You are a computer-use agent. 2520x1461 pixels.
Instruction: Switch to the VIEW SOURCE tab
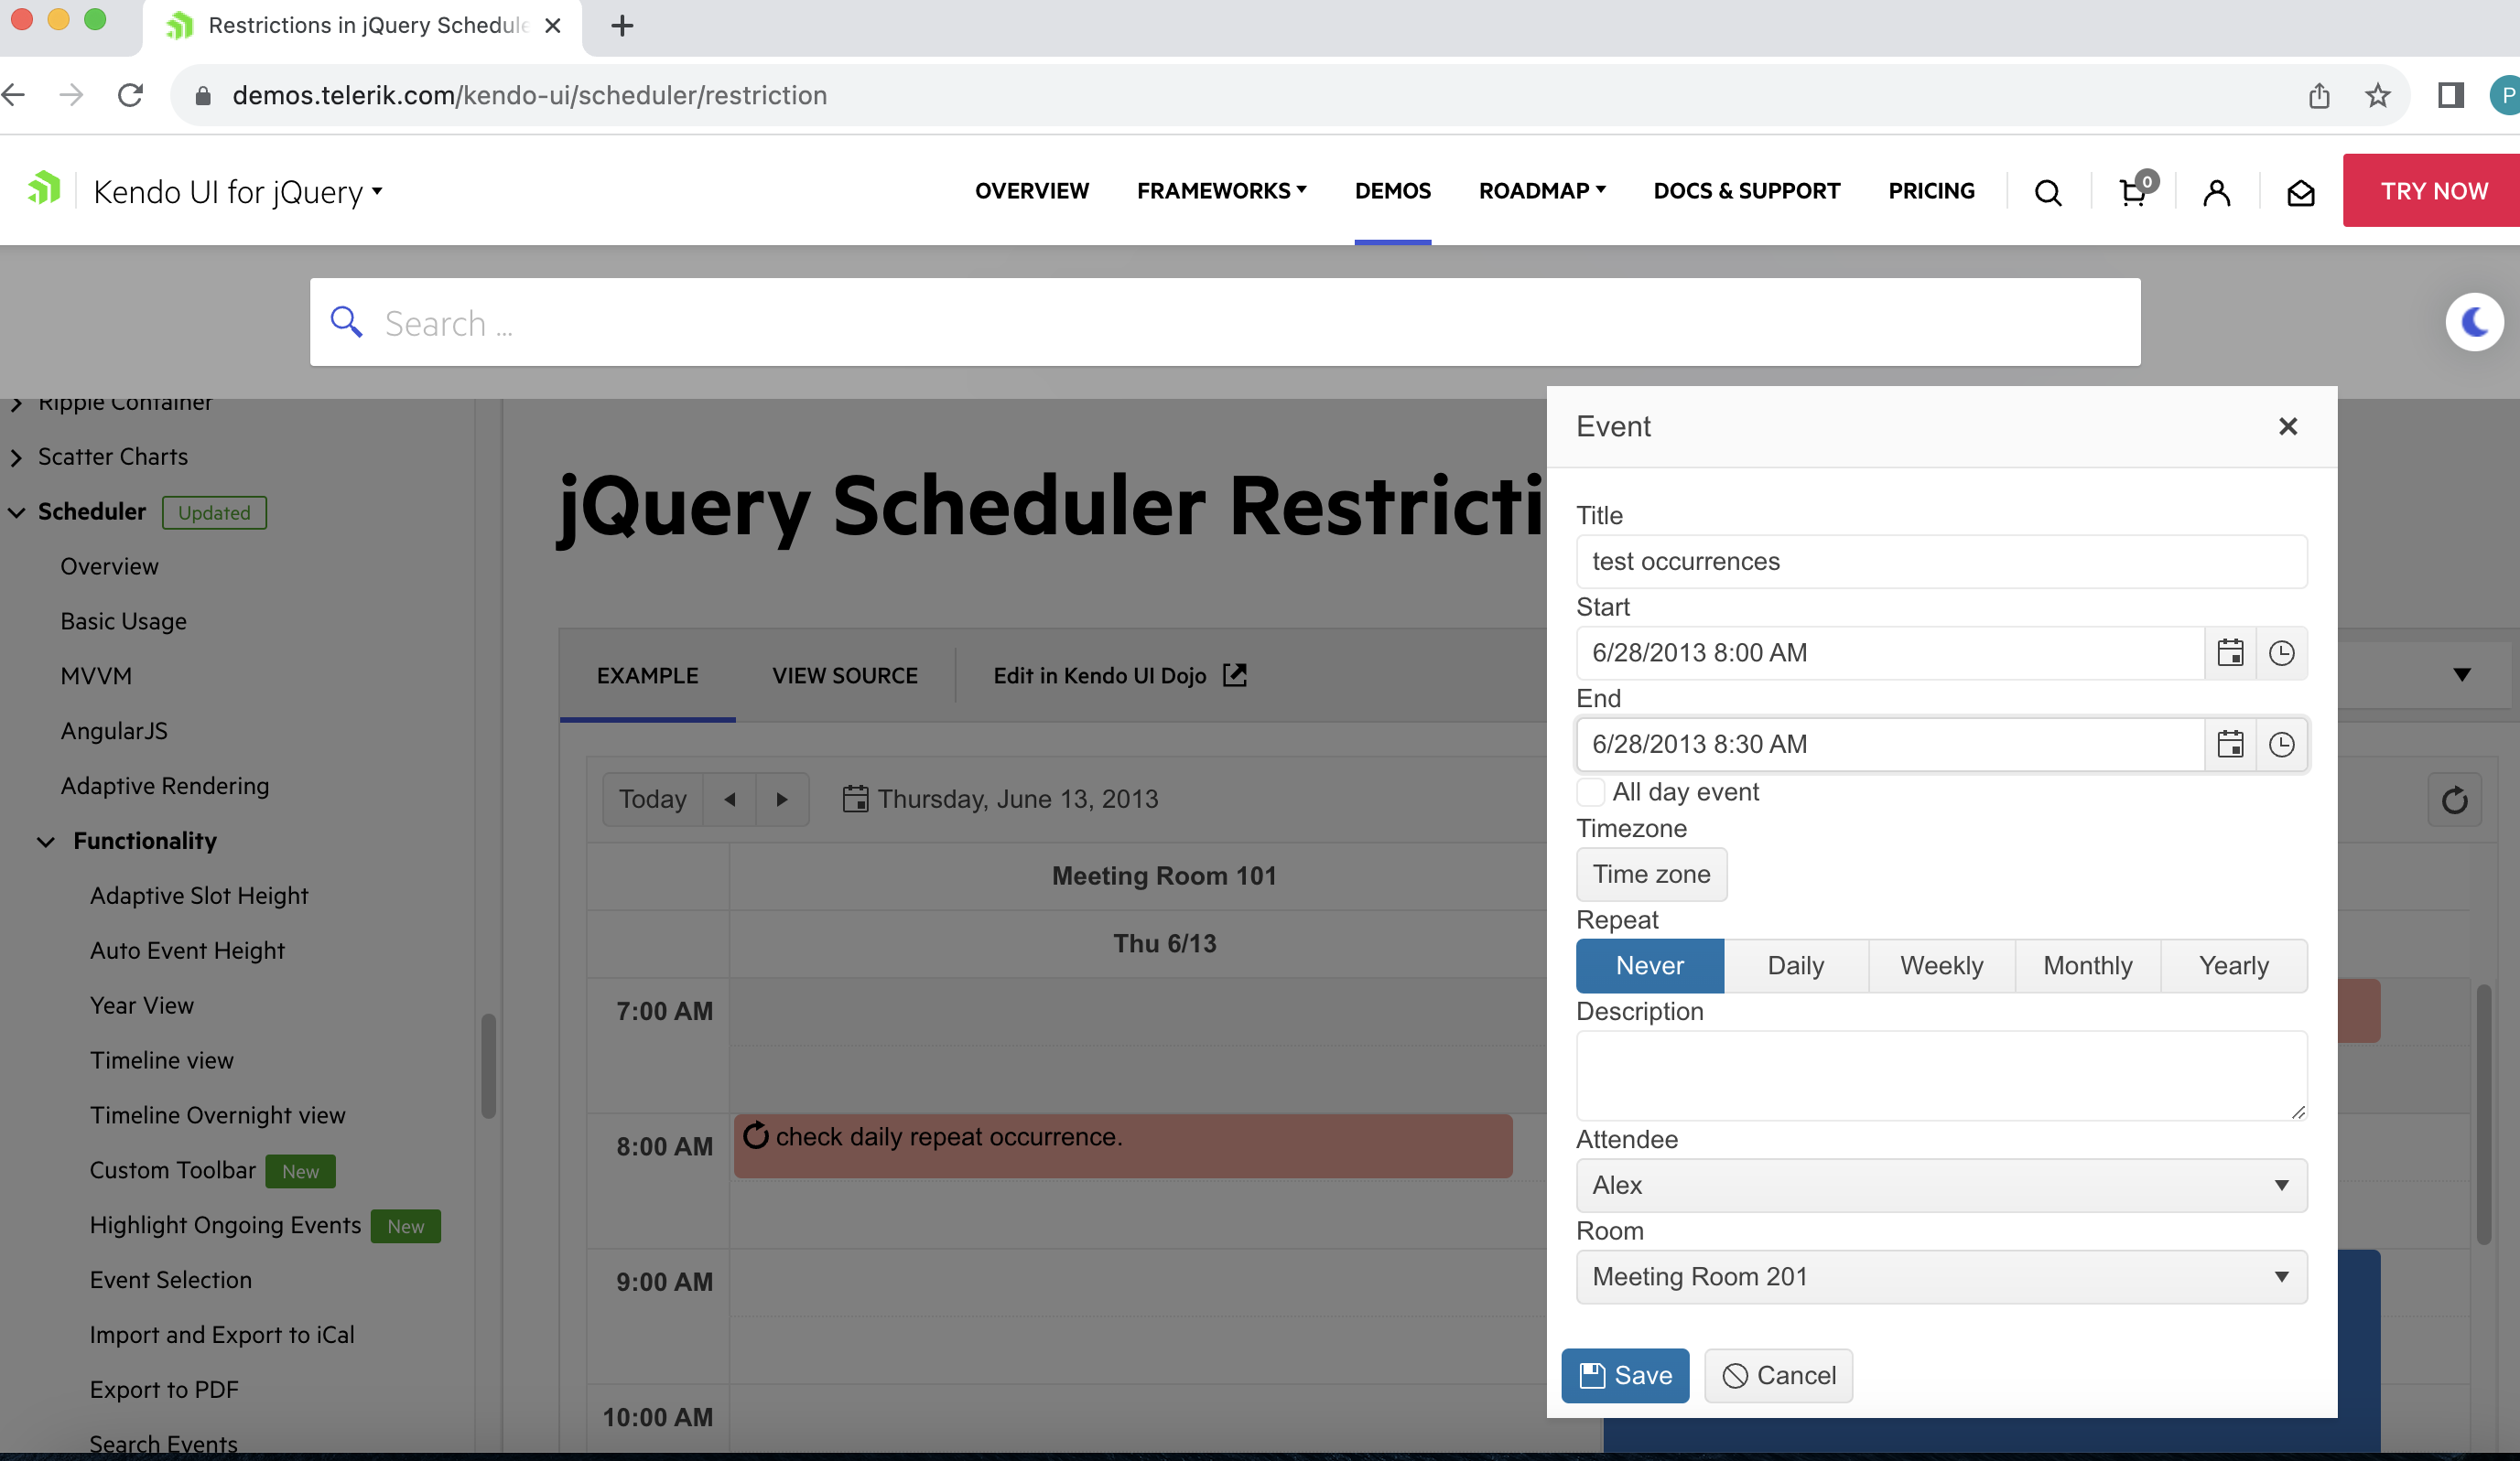click(844, 675)
